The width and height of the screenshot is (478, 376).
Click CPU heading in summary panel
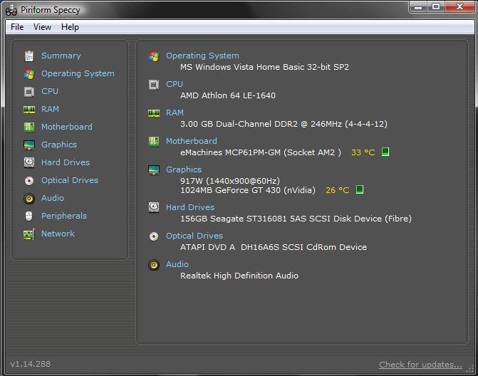pos(175,84)
